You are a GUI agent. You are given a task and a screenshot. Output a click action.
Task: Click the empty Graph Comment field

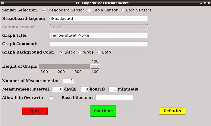[x=99, y=44]
